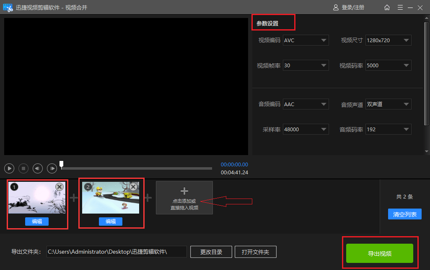Open the hamburger menu in the title bar

400,8
